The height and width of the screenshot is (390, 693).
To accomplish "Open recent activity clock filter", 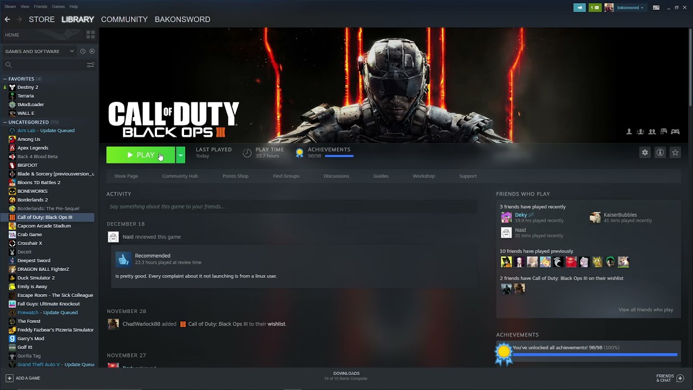I will click(82, 51).
